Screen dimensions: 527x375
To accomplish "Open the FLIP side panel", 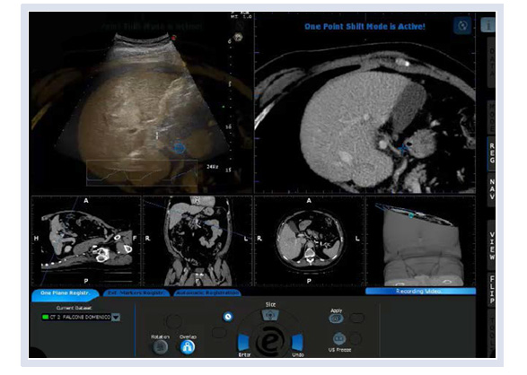I will [492, 290].
